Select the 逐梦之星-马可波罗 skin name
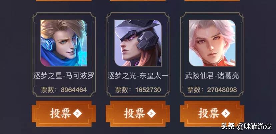 tap(64, 76)
